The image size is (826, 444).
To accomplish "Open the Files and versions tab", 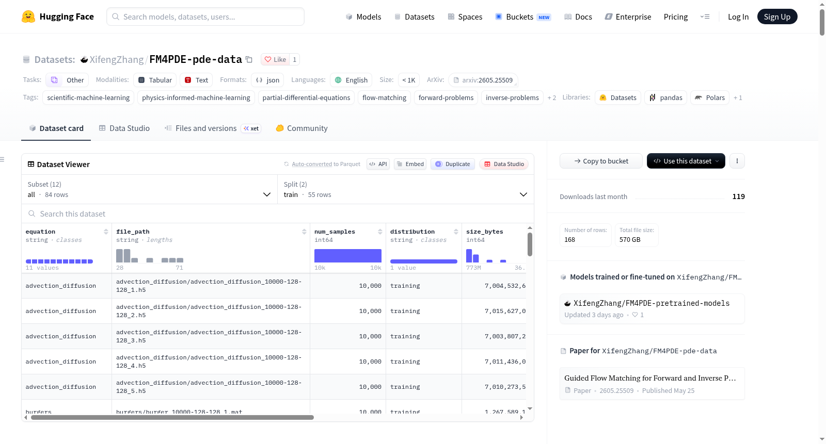I will (213, 128).
